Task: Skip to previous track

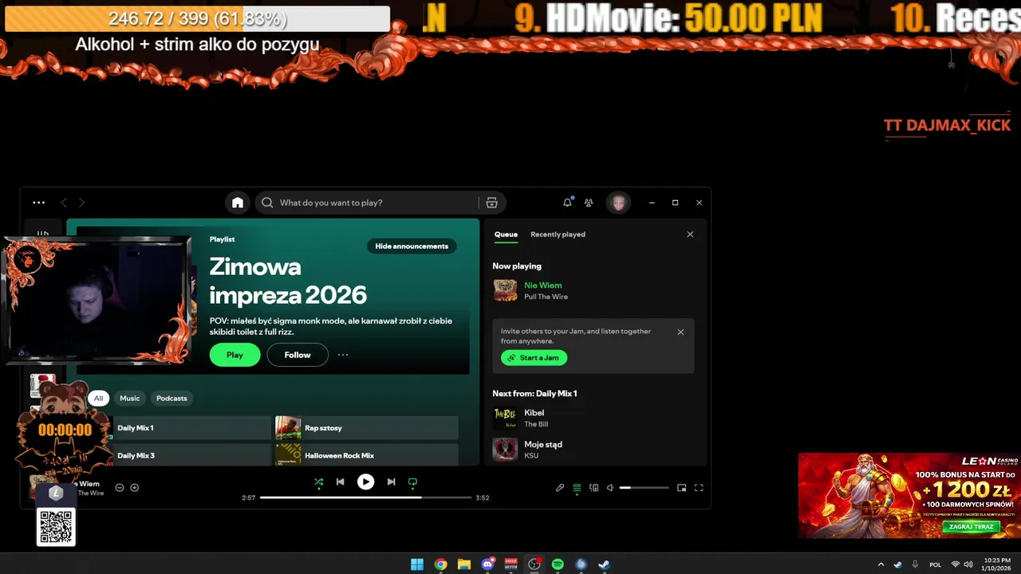Action: coord(340,482)
